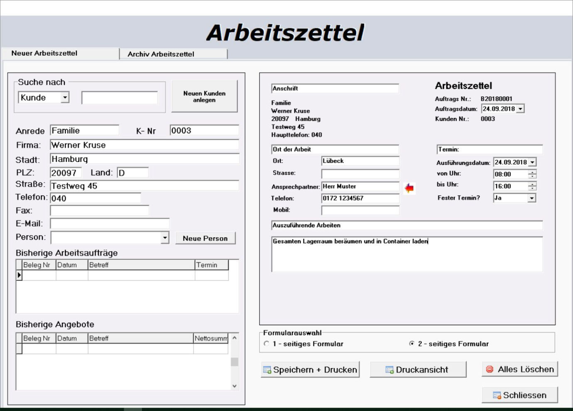The image size is (573, 411).
Task: Expand the Person dropdown list
Action: tap(165, 238)
